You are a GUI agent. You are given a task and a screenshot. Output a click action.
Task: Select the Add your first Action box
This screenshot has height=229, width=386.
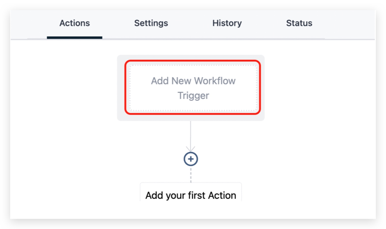[x=191, y=192]
